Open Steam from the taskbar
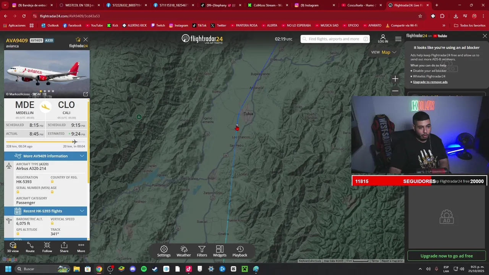Screen dimensions: 489x275 pos(155,269)
